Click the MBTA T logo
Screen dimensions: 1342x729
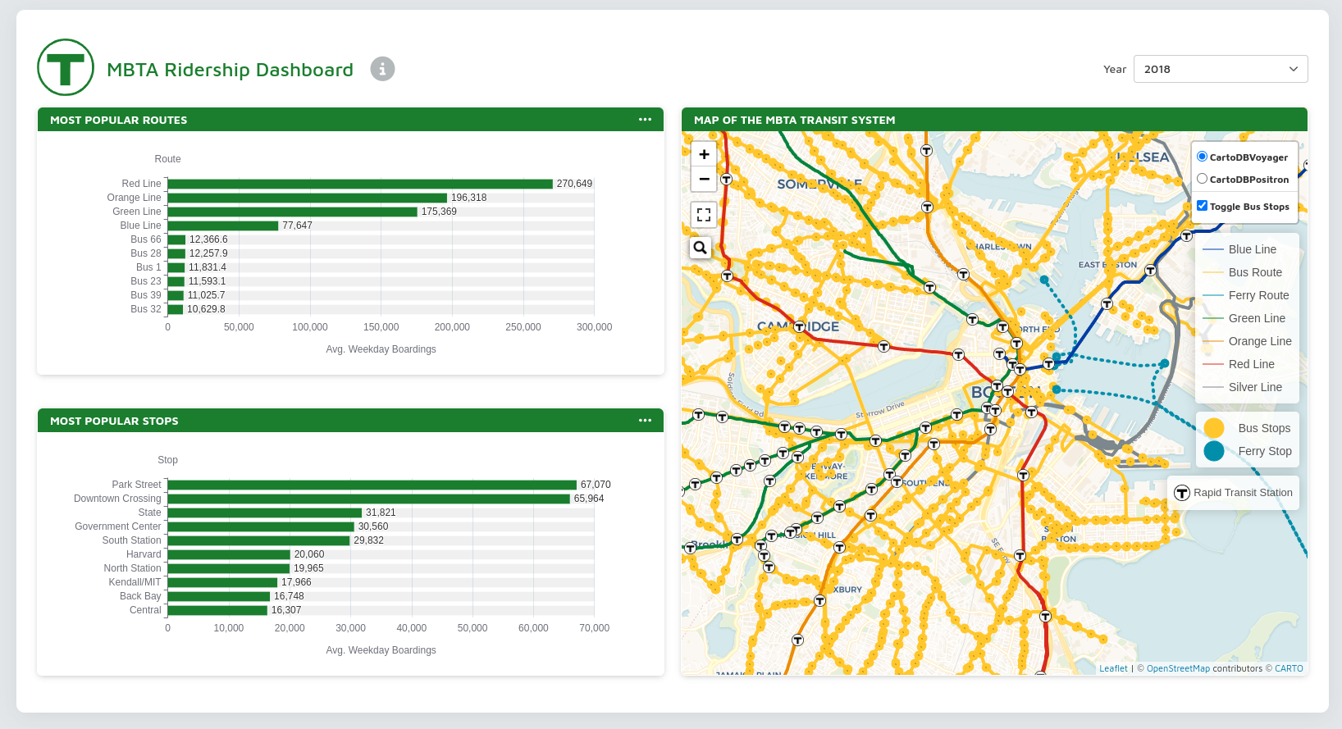point(66,67)
